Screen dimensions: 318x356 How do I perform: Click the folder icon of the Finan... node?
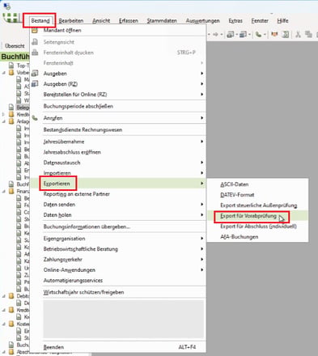coord(11,191)
